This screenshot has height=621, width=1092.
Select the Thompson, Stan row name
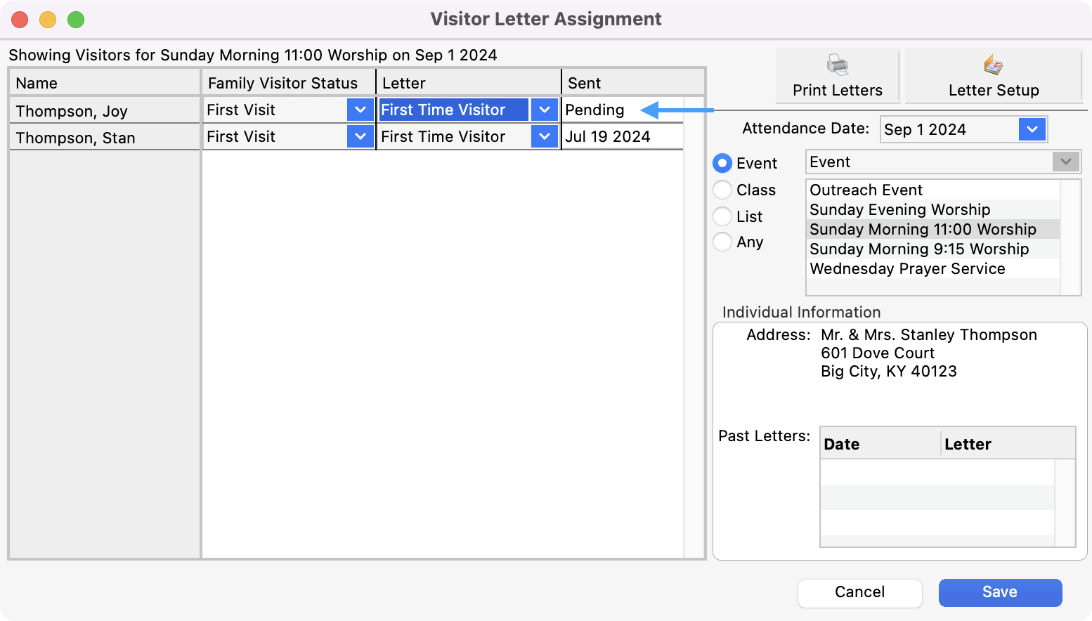76,138
